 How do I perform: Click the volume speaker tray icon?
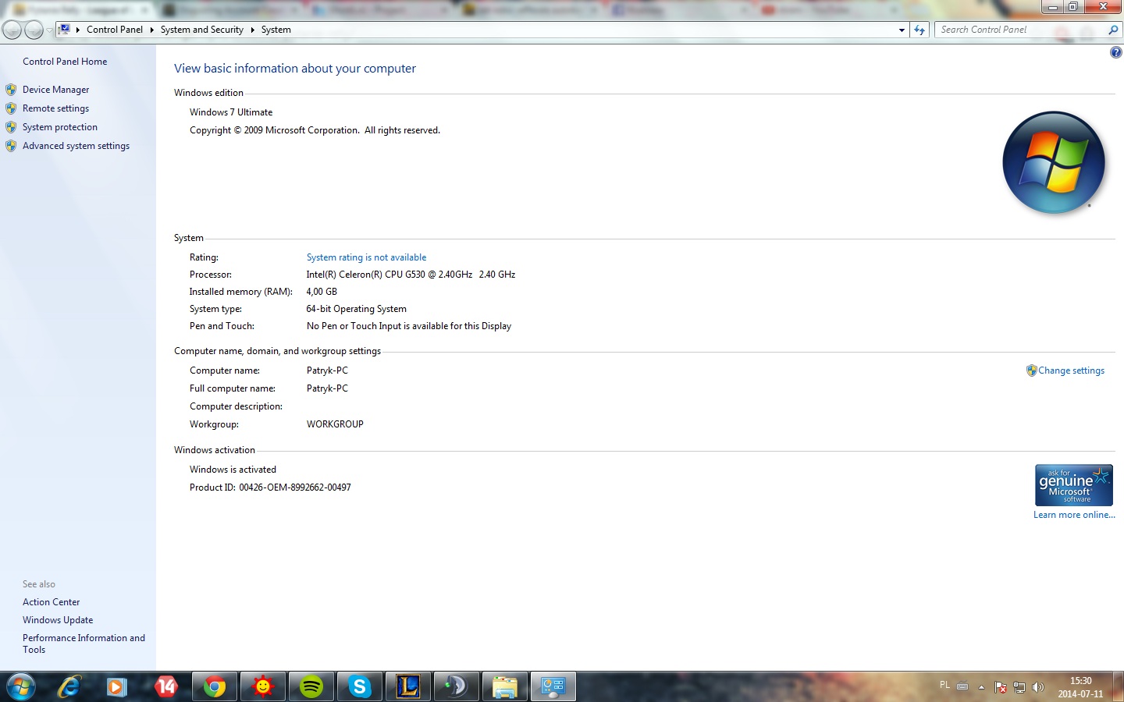1038,687
